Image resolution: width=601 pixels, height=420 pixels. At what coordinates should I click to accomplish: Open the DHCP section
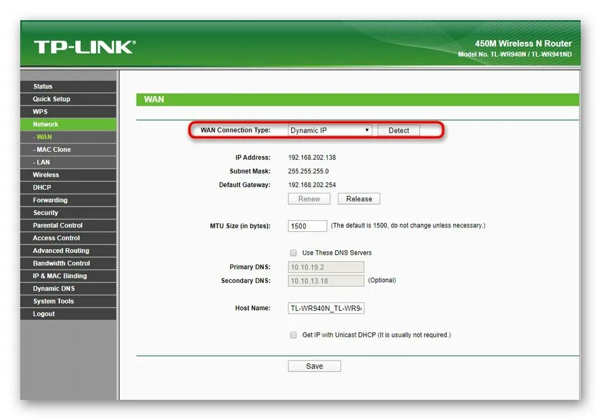pyautogui.click(x=68, y=188)
